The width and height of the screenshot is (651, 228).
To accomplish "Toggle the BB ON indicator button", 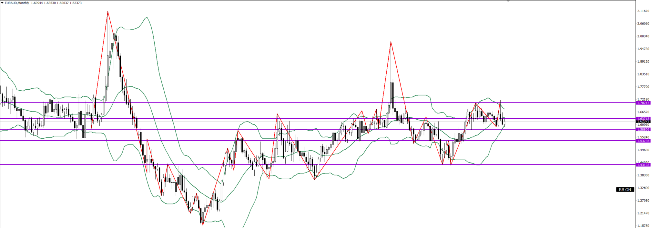I will 625,190.
